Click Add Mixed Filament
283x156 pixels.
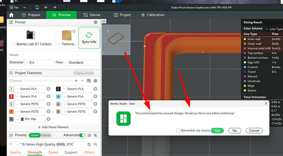coord(54,127)
